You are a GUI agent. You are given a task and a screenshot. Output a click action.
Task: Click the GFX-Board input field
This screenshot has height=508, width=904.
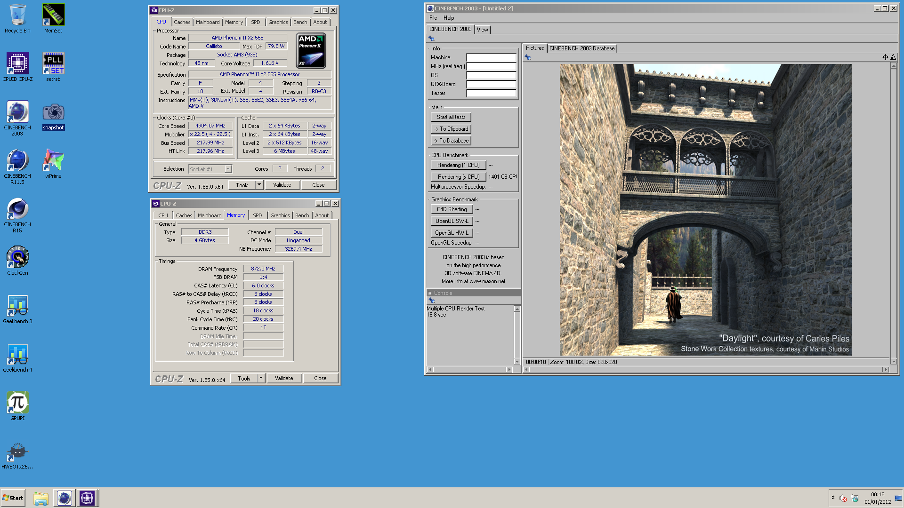tap(491, 84)
